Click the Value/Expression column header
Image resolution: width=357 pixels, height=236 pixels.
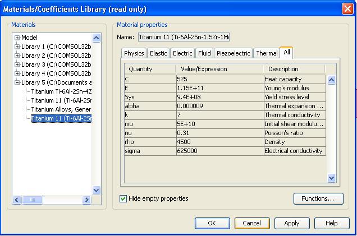219,69
